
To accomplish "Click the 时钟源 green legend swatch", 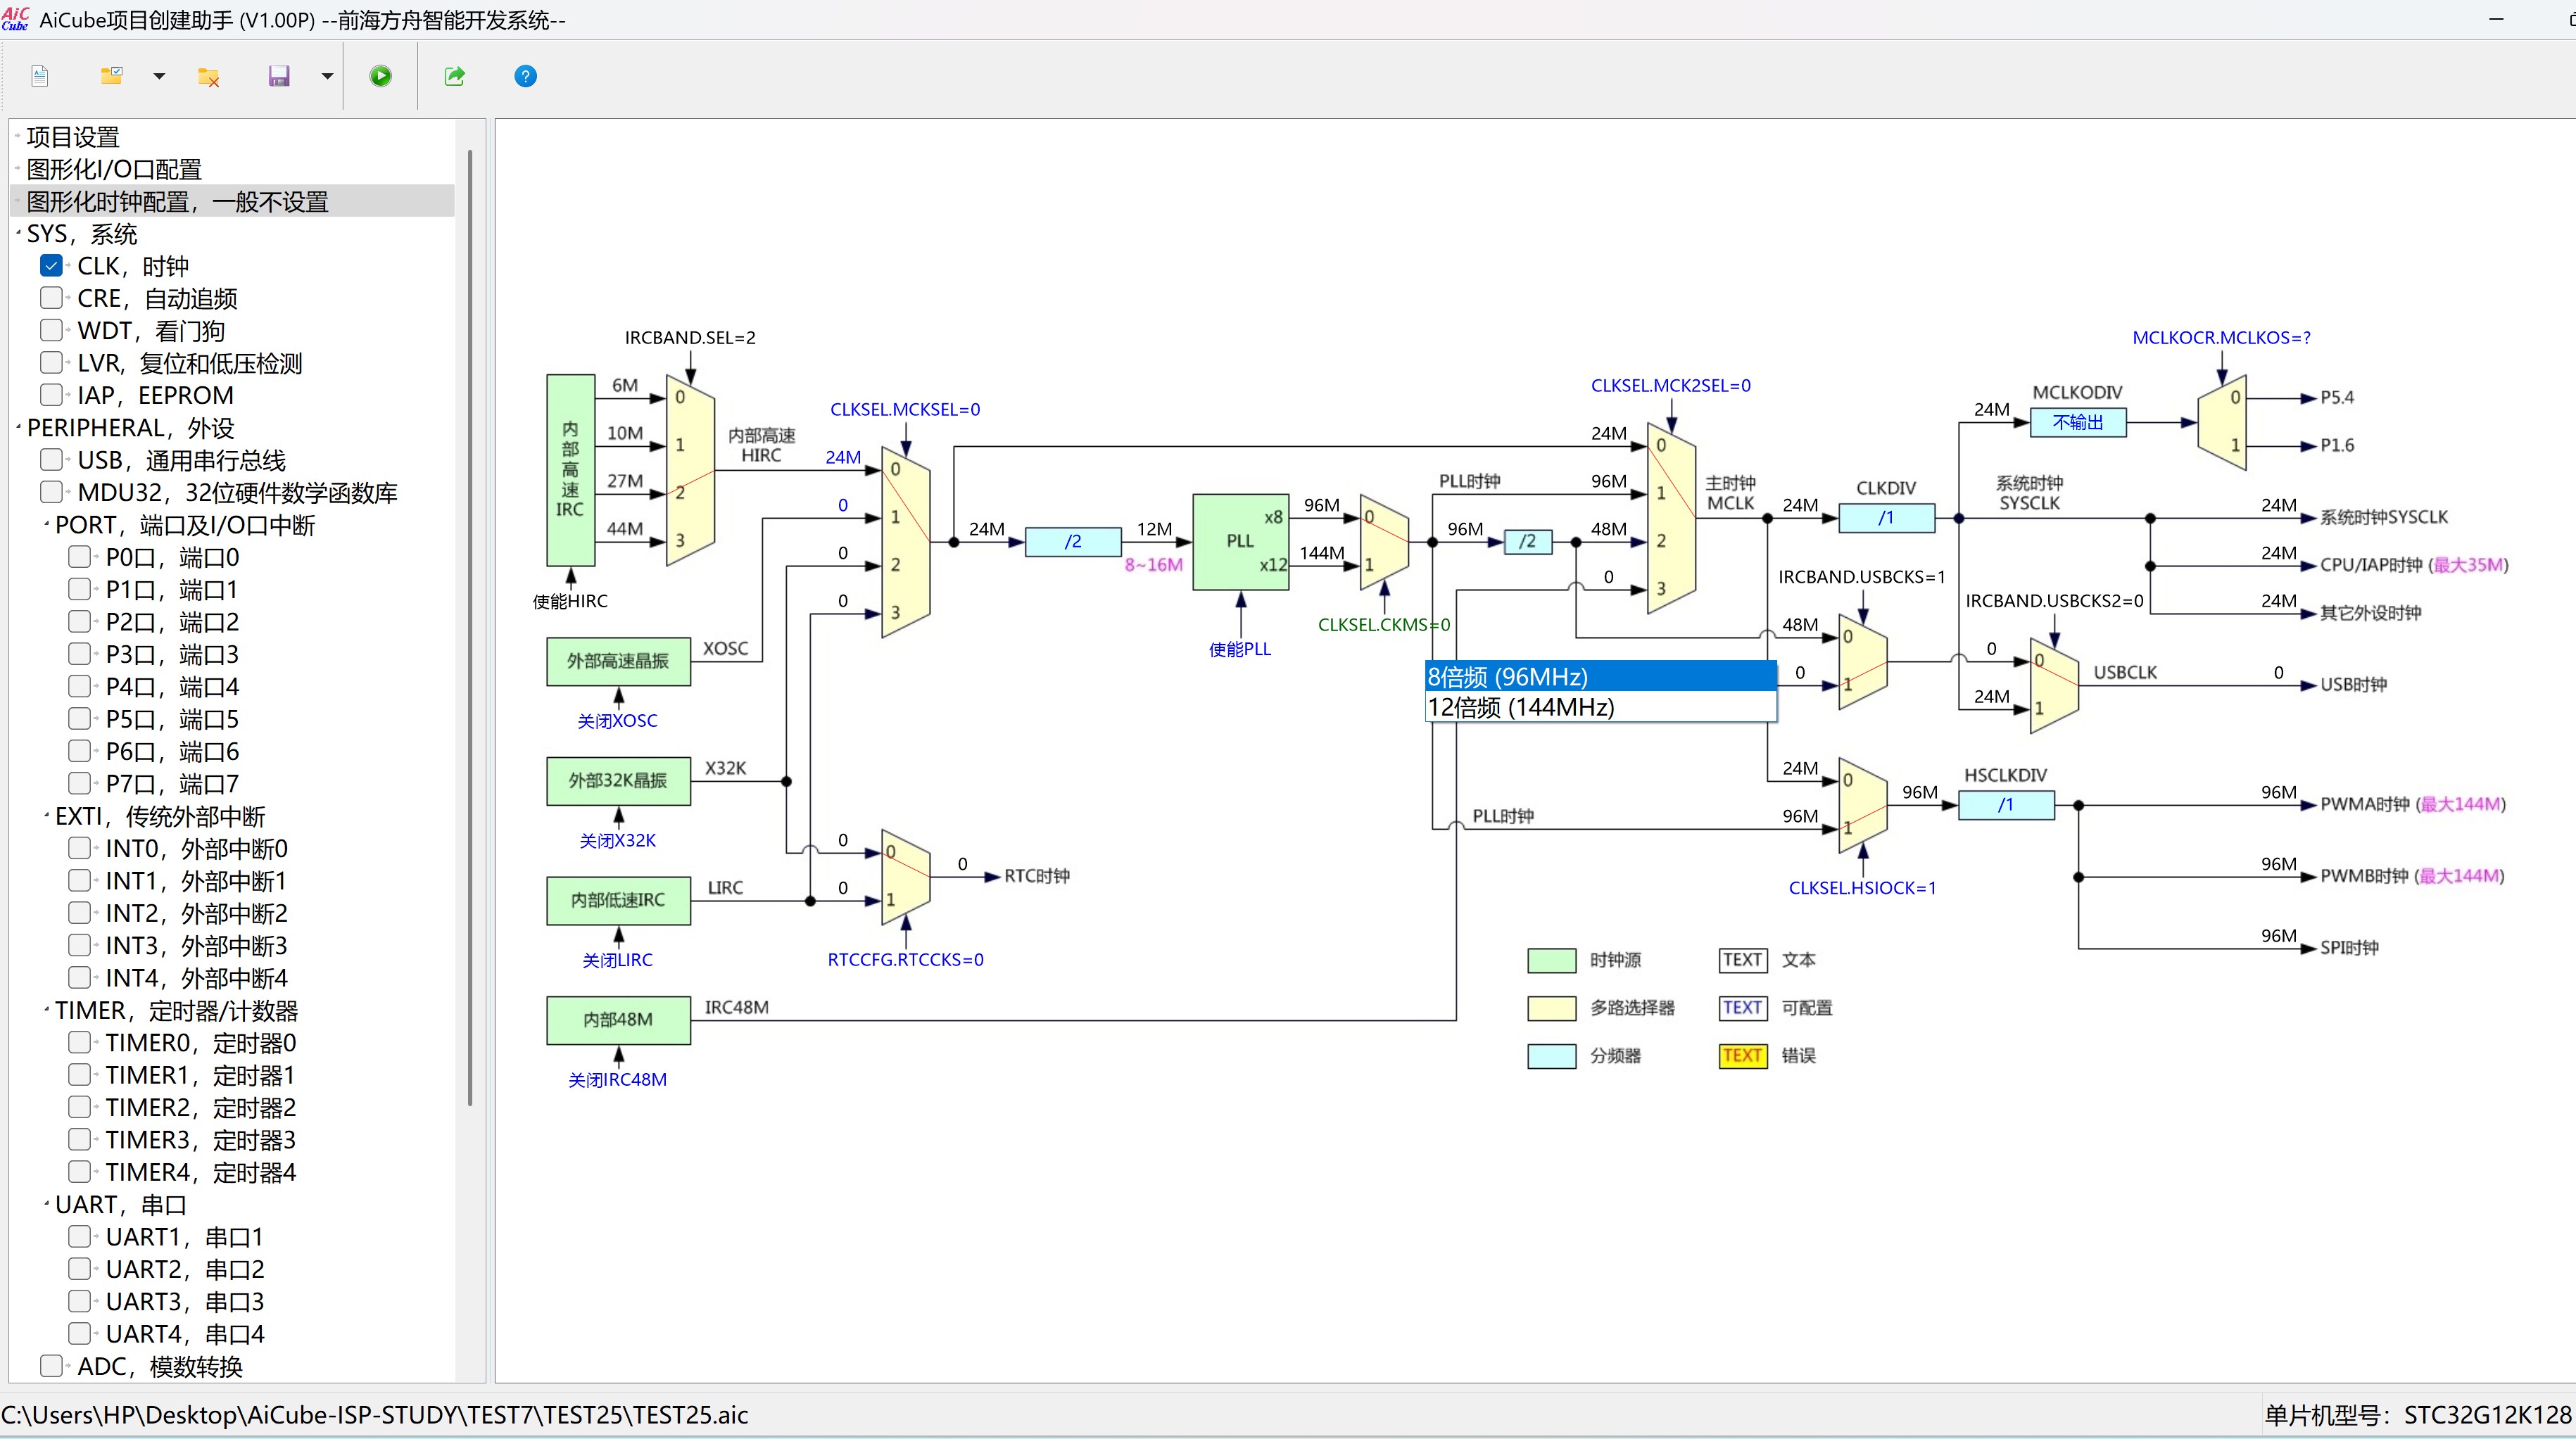I will pyautogui.click(x=1552, y=960).
